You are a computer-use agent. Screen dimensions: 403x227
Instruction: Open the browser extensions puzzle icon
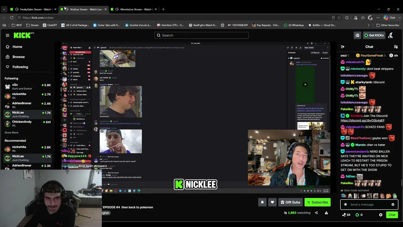point(347,18)
